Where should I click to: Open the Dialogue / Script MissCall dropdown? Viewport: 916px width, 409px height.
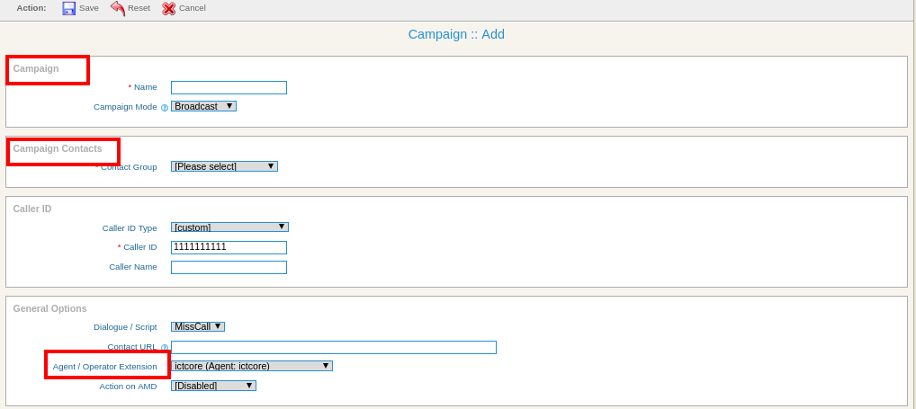[x=198, y=326]
